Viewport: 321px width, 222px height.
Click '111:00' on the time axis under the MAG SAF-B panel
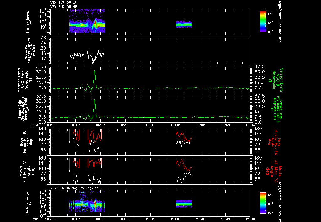pyautogui.click(x=250, y=125)
